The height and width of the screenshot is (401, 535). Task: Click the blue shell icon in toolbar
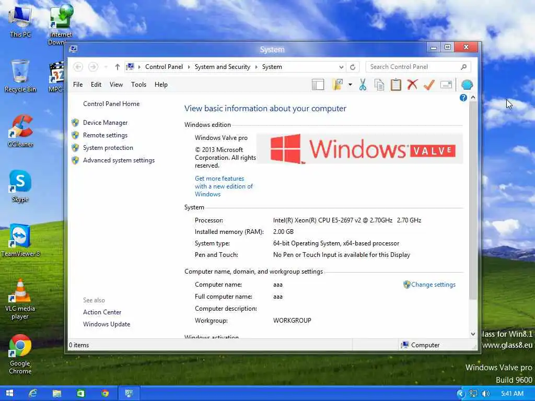click(467, 85)
